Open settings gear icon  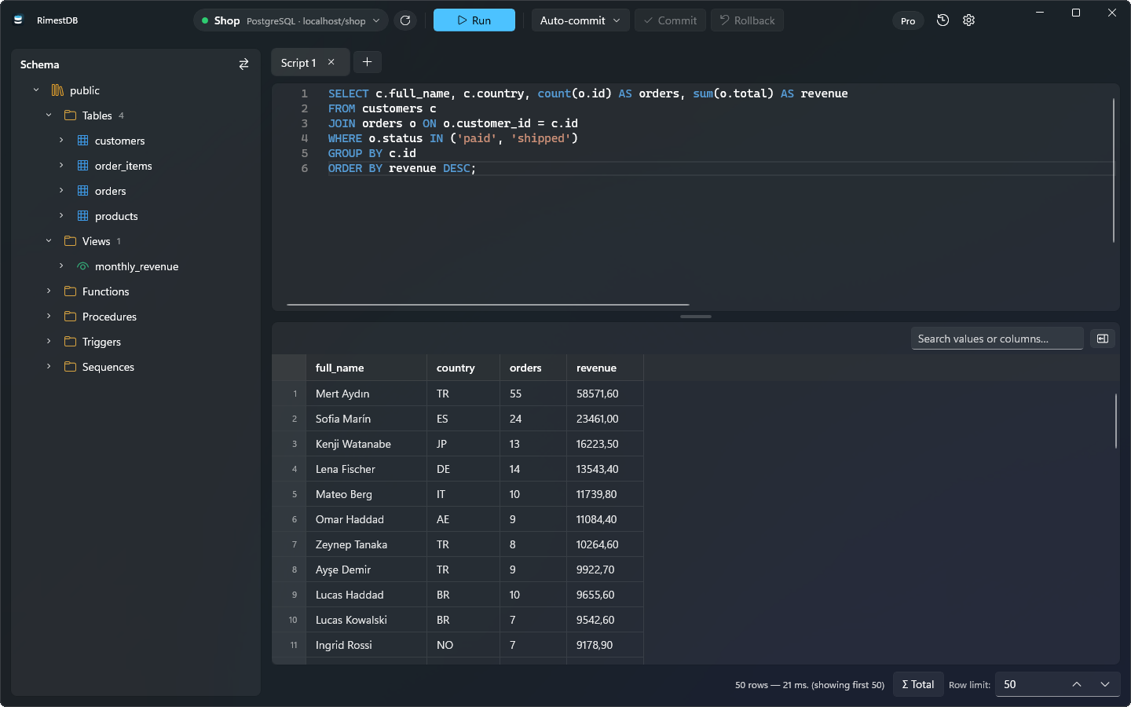[969, 20]
